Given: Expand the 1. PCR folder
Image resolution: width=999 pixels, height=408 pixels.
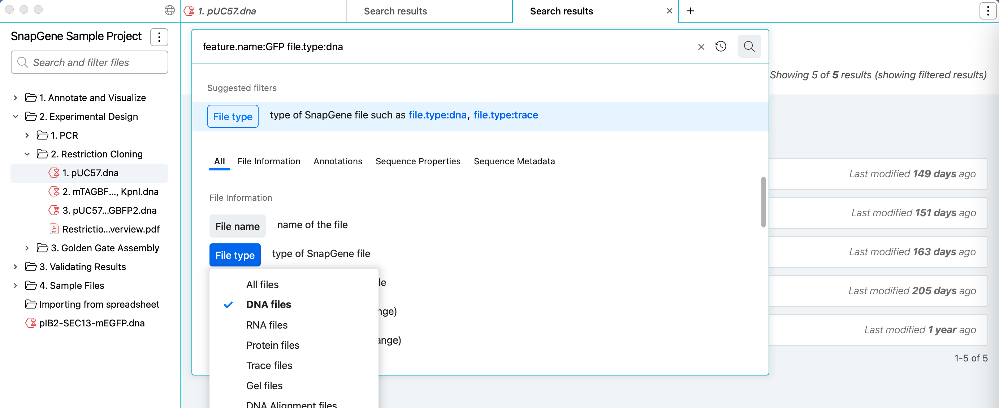Looking at the screenshot, I should tap(27, 135).
